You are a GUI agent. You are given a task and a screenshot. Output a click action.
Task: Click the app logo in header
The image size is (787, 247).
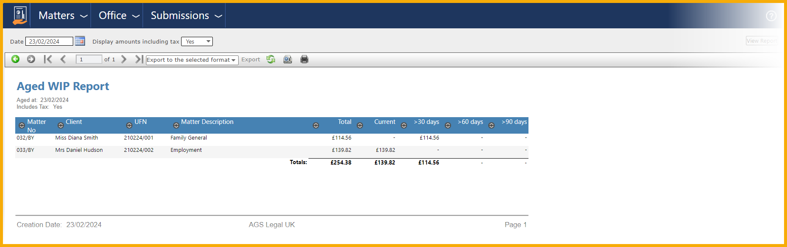point(20,16)
